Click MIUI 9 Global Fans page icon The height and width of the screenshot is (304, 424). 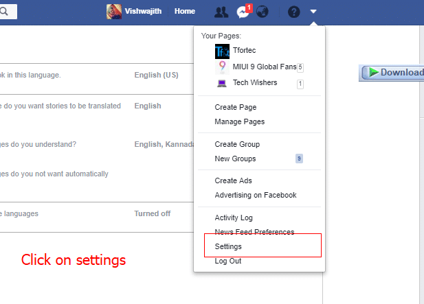click(x=222, y=67)
